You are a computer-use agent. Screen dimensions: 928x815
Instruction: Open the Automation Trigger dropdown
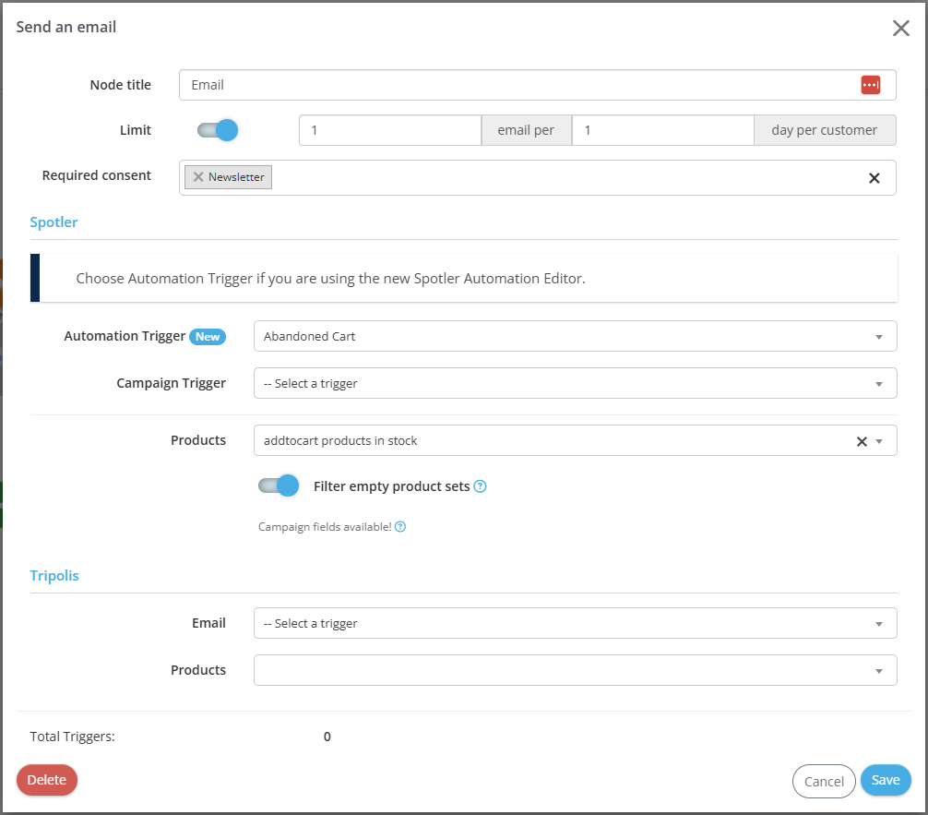574,337
